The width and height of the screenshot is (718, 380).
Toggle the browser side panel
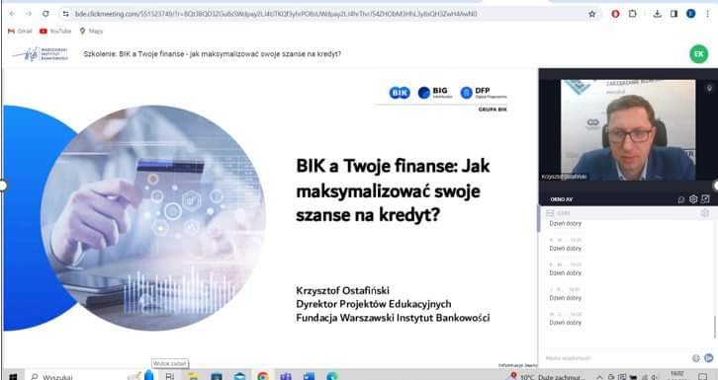coord(673,14)
